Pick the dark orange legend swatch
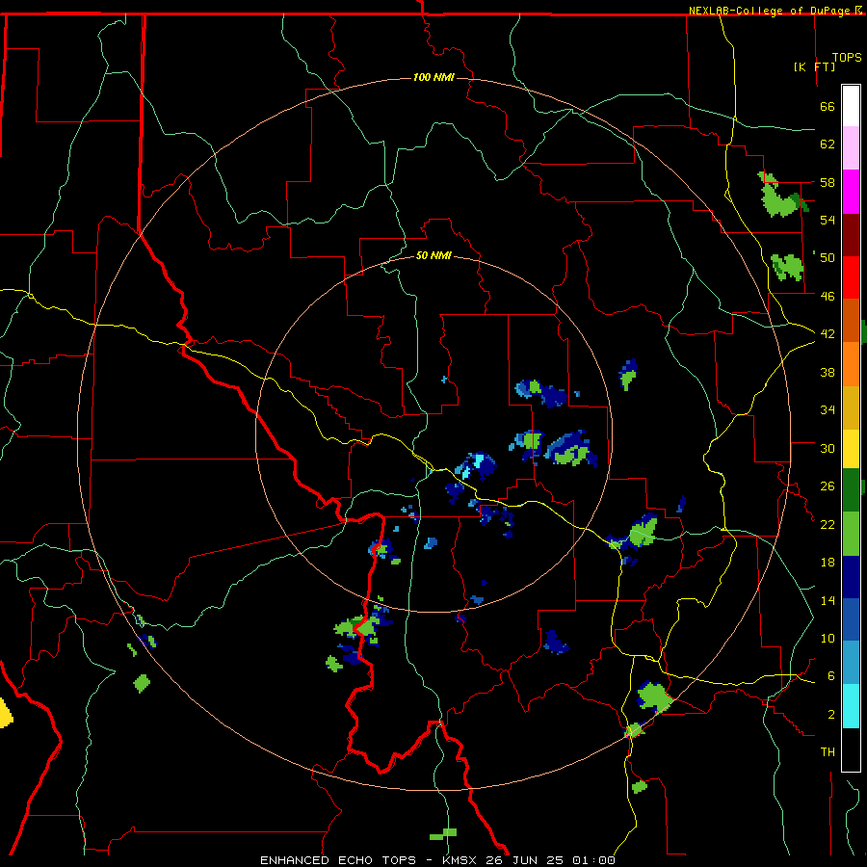 [851, 320]
